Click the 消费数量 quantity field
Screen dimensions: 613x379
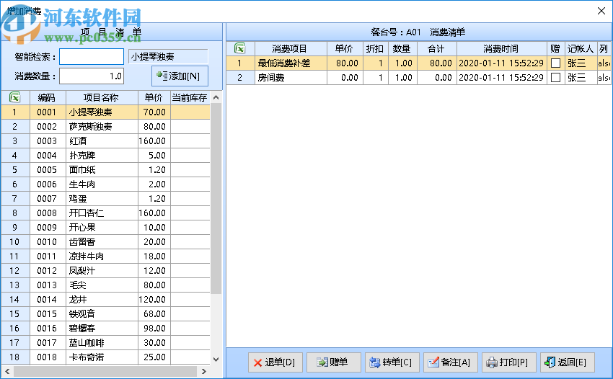click(92, 76)
